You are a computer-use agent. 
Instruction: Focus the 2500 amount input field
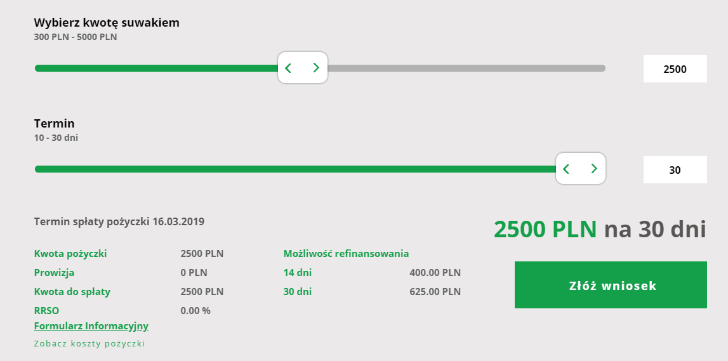pyautogui.click(x=675, y=69)
